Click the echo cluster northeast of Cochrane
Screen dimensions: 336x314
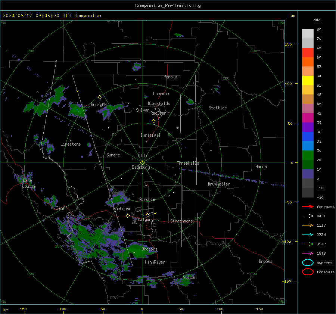coord(118,199)
